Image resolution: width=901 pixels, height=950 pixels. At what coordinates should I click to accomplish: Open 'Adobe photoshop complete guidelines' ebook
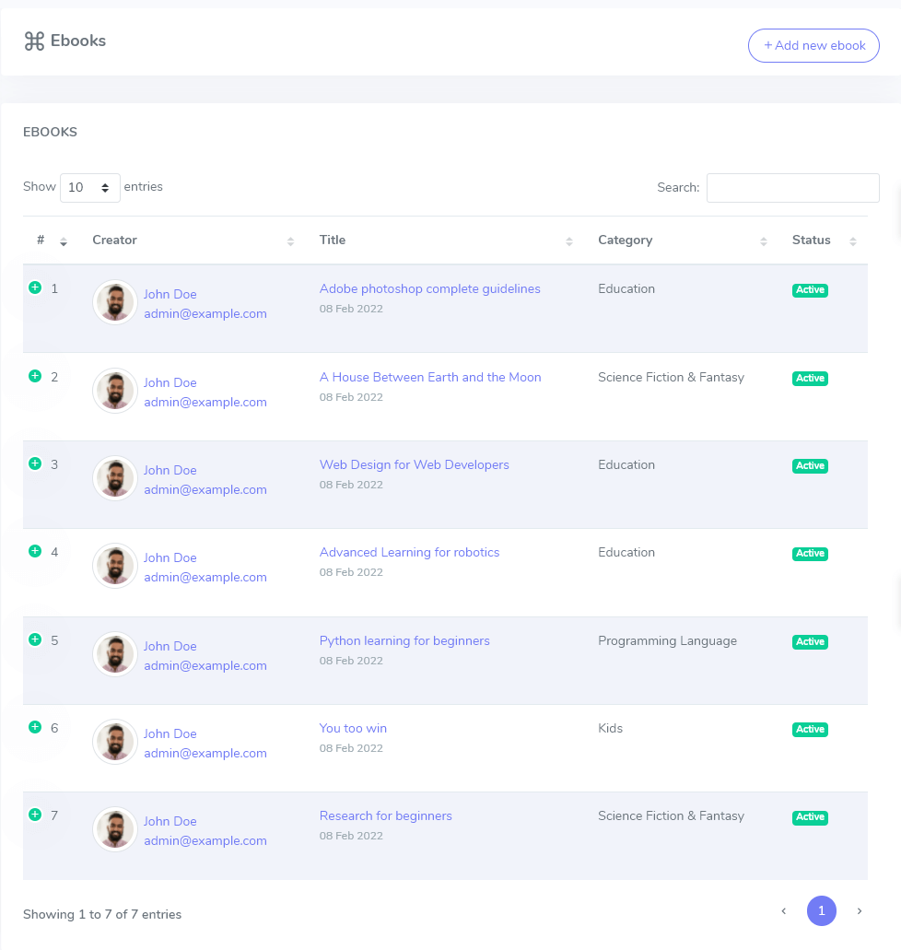(429, 288)
